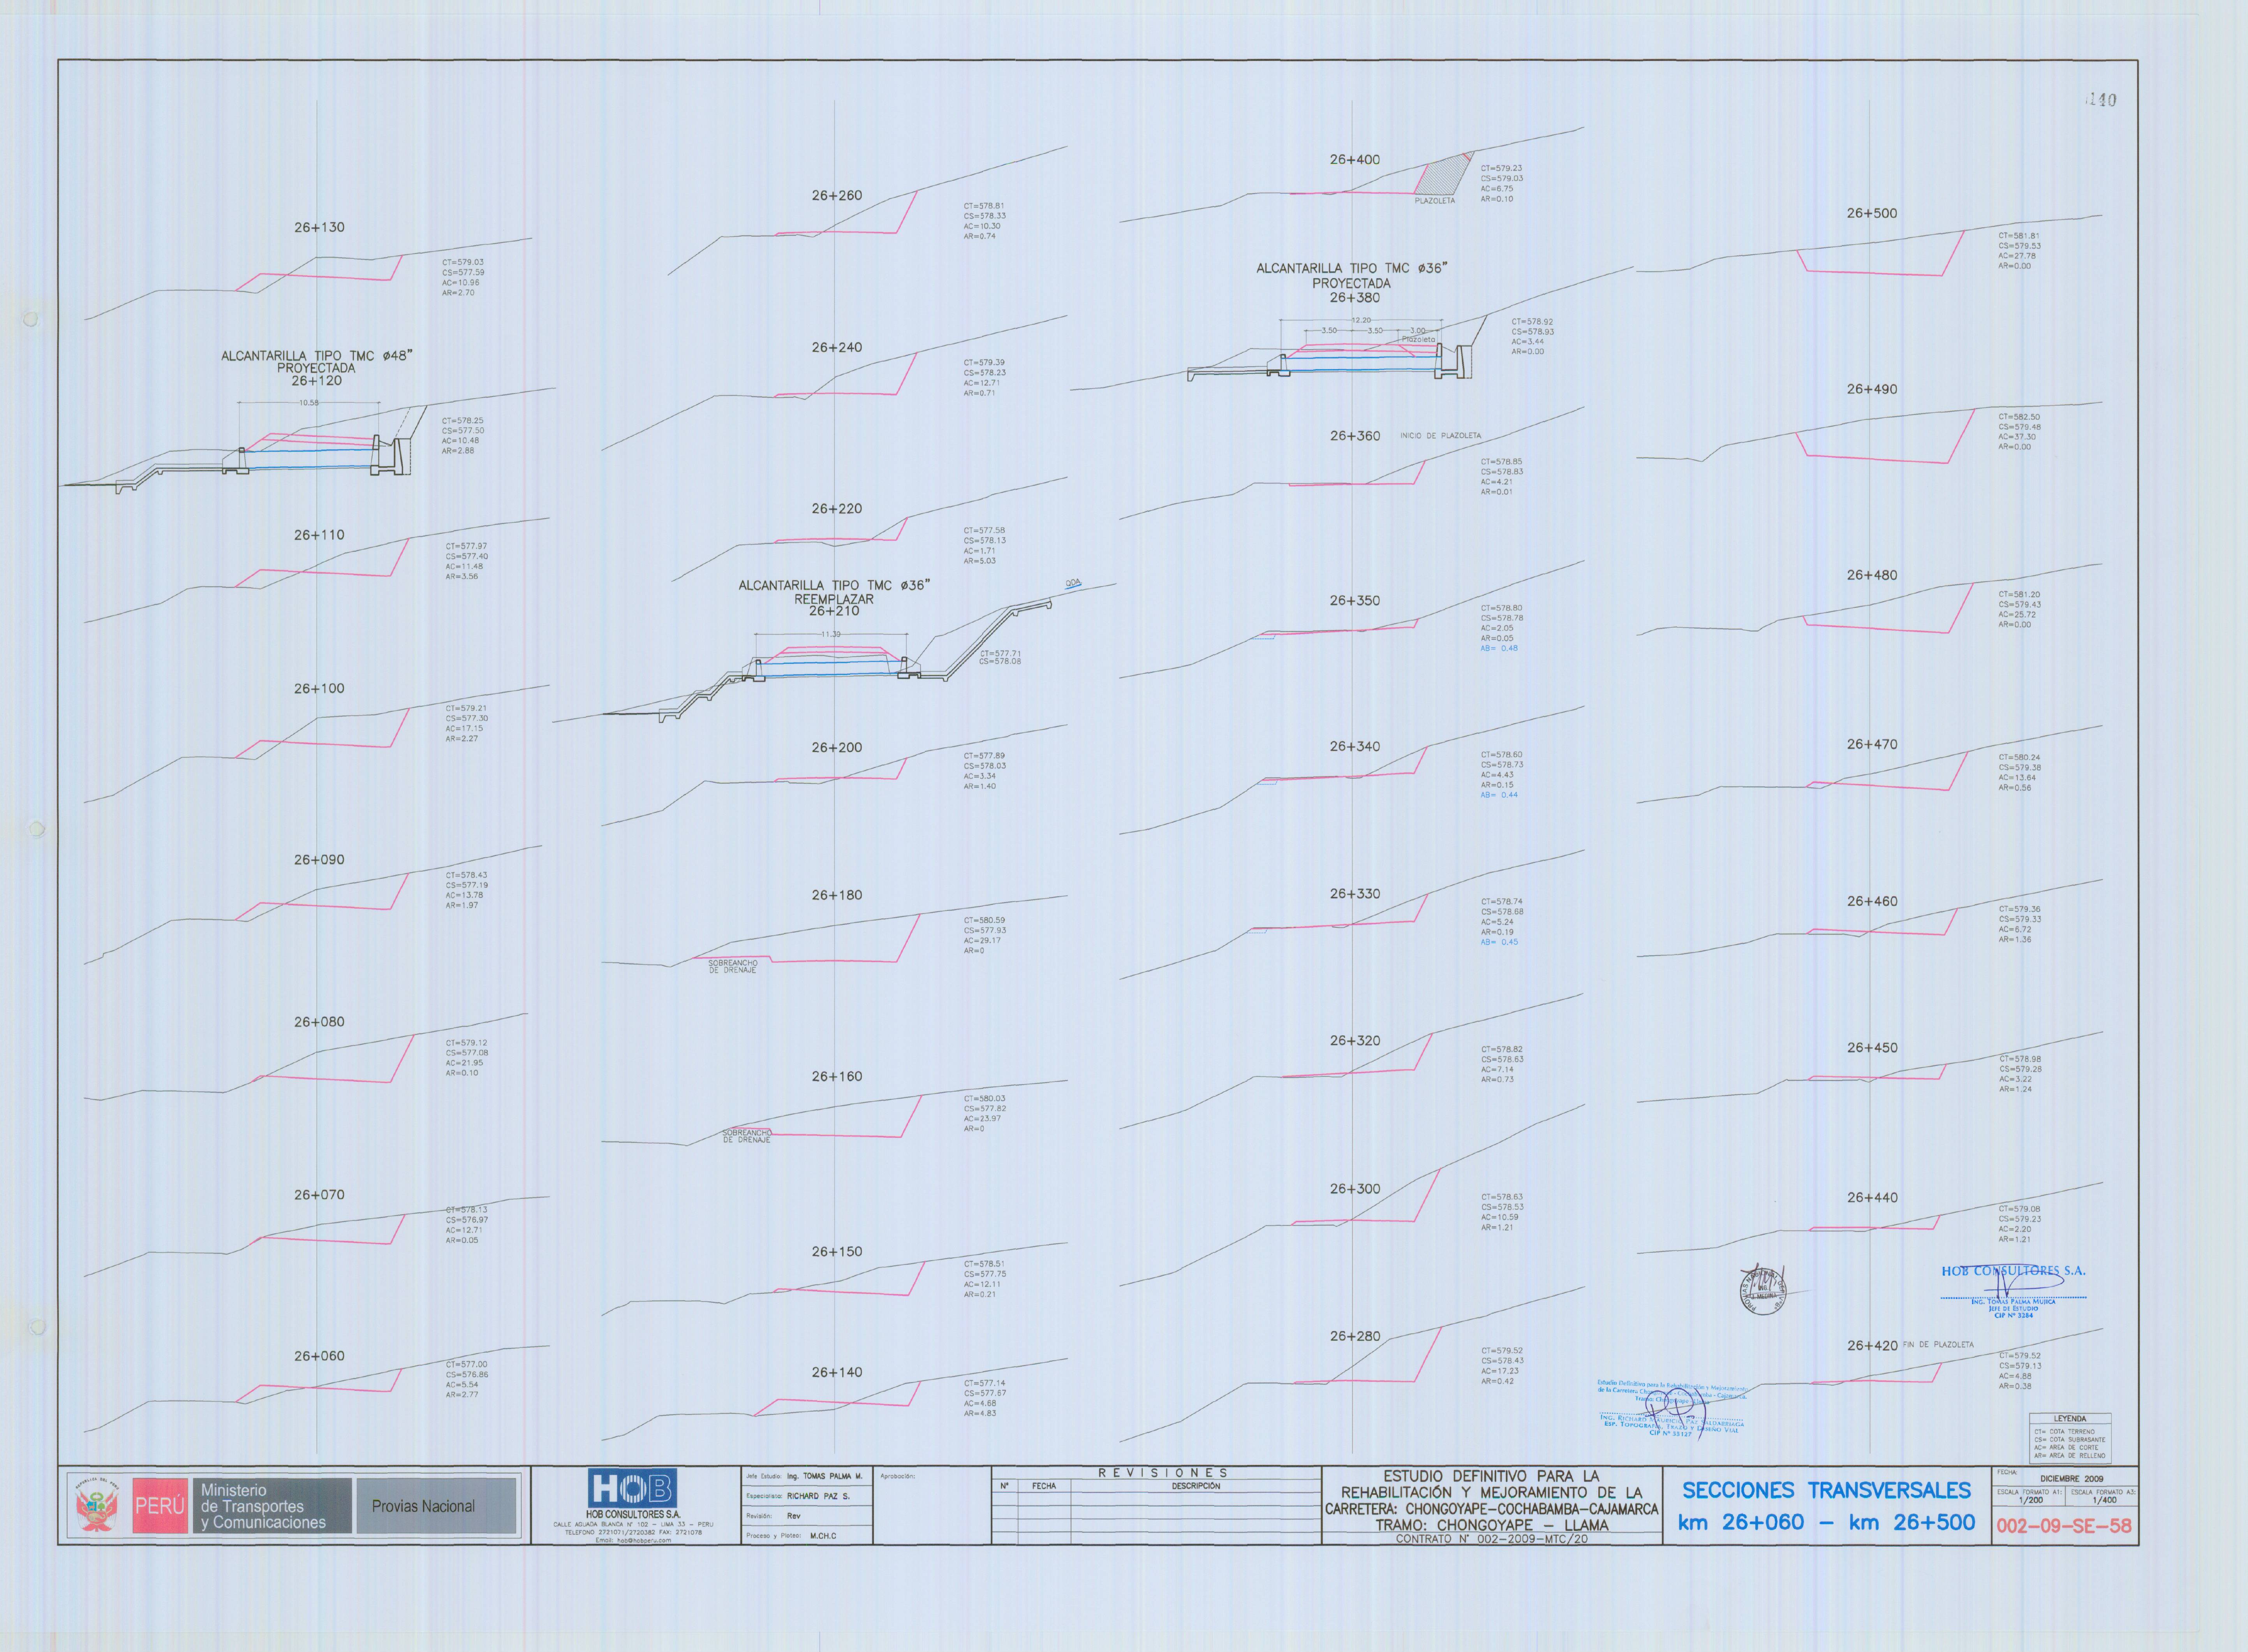The height and width of the screenshot is (1652, 2248).
Task: Click the station label 26+350
Action: click(x=1355, y=601)
